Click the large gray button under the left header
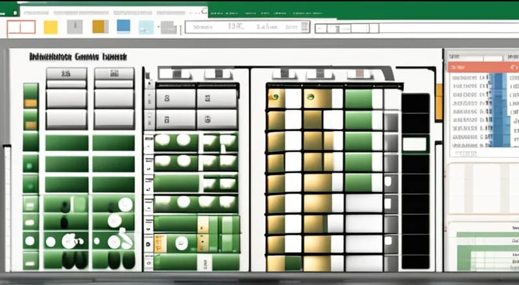The image size is (519, 285). tap(66, 98)
